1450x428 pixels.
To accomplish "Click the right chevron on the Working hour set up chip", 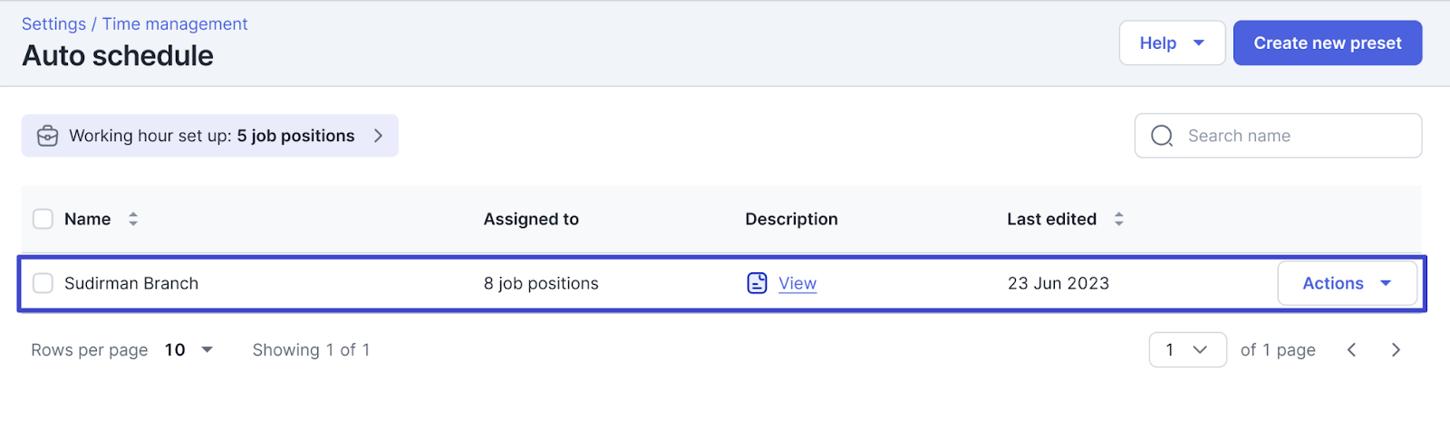I will [x=378, y=136].
